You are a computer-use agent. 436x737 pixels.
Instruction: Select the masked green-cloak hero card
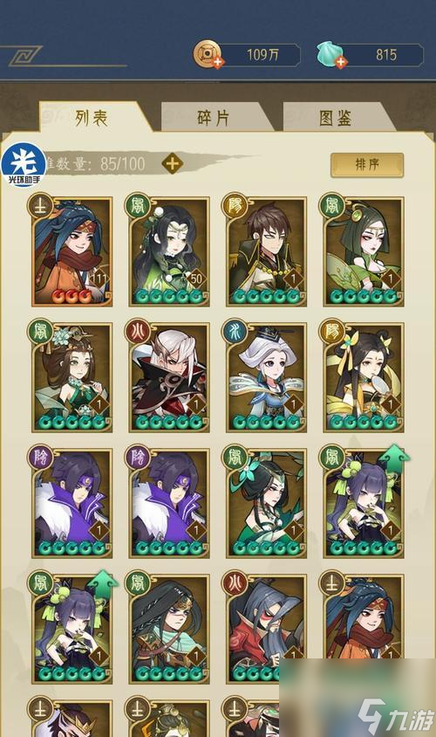click(169, 630)
